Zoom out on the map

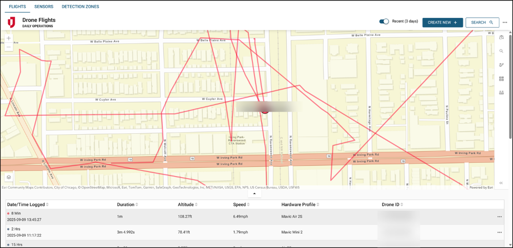(8, 47)
